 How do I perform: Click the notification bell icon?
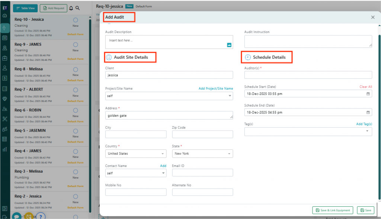71,8
